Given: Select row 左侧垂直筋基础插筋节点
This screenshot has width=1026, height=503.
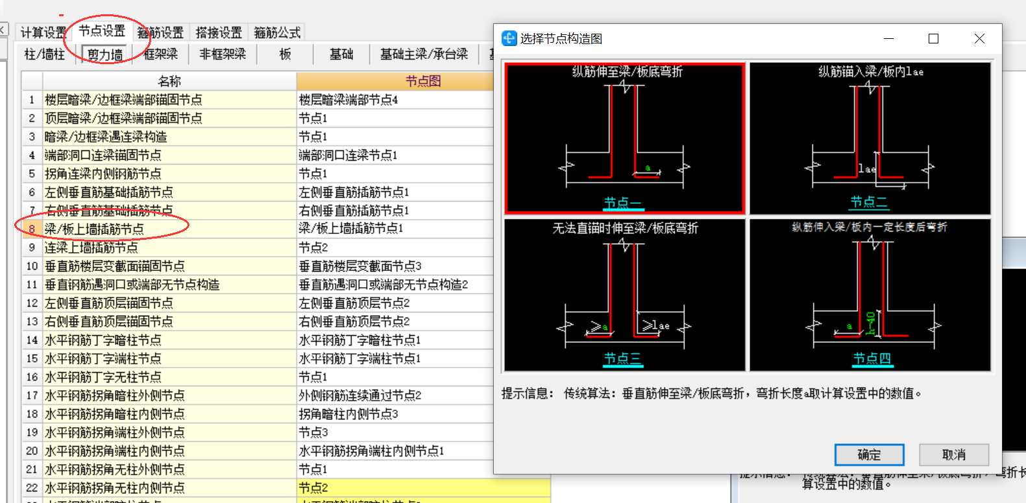Looking at the screenshot, I should [x=169, y=192].
